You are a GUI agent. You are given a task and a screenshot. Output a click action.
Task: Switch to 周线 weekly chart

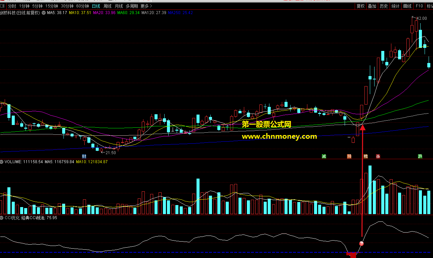click(107, 6)
